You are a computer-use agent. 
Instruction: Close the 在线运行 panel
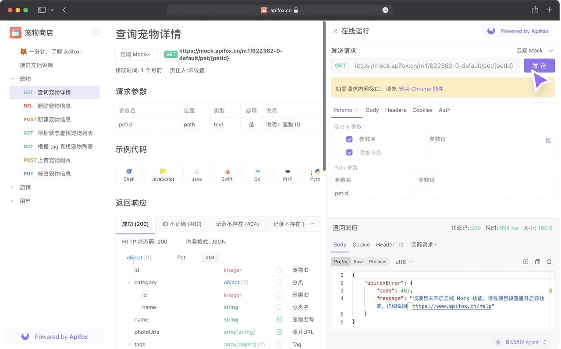pyautogui.click(x=335, y=31)
